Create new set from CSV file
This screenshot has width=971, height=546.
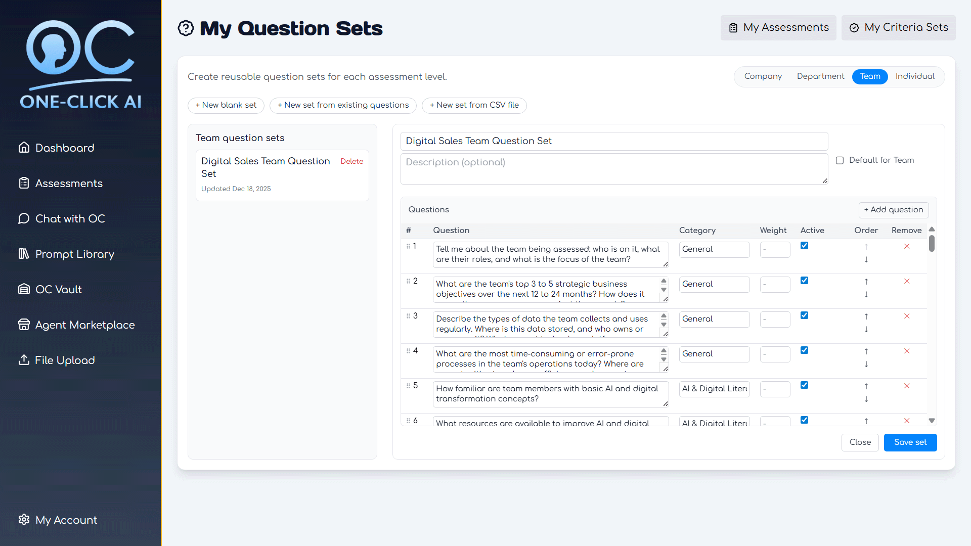tap(474, 105)
